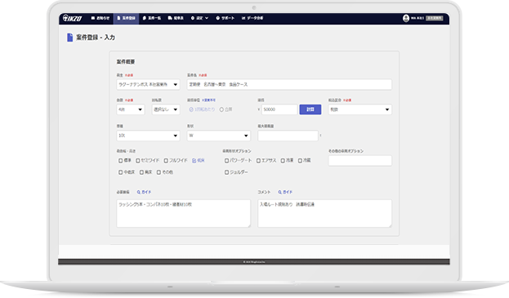The image size is (509, 298).
Task: Click the 必要資材 text area
Action: pyautogui.click(x=183, y=213)
